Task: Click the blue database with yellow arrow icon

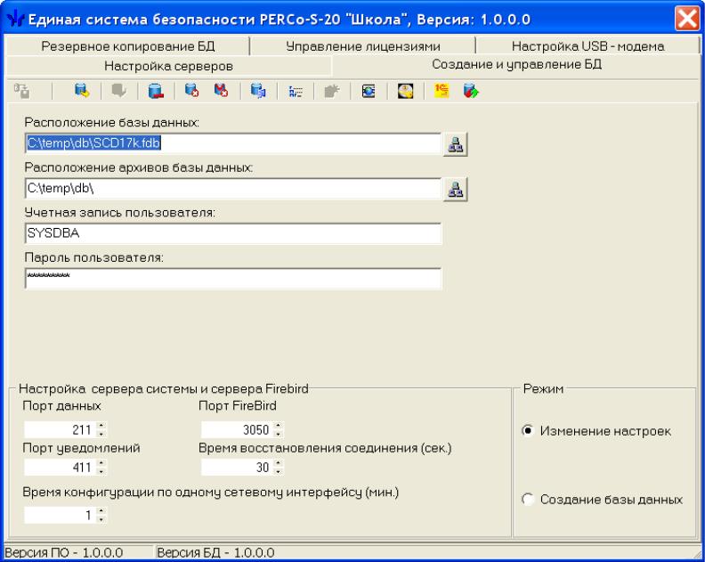Action: (82, 91)
